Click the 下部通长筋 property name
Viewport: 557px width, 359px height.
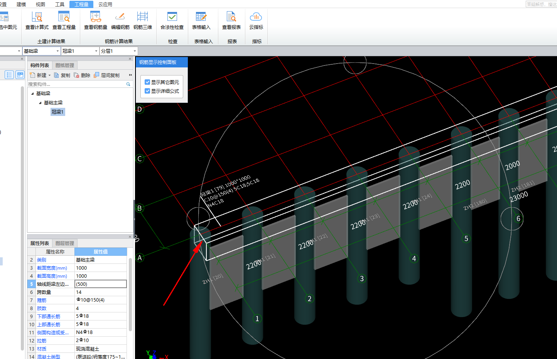click(49, 317)
